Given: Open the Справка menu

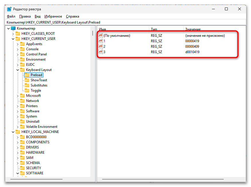Looking at the screenshot, I should [x=72, y=16].
